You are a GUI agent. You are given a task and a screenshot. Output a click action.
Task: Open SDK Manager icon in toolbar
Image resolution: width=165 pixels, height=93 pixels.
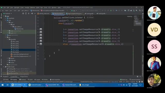136,11
